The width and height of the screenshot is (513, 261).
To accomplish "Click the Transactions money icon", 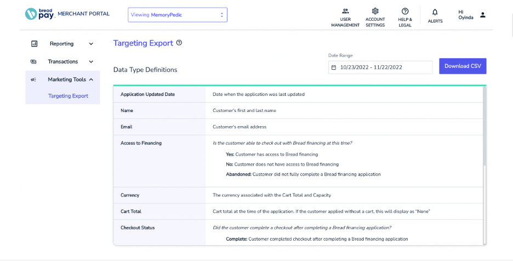I will pyautogui.click(x=33, y=61).
